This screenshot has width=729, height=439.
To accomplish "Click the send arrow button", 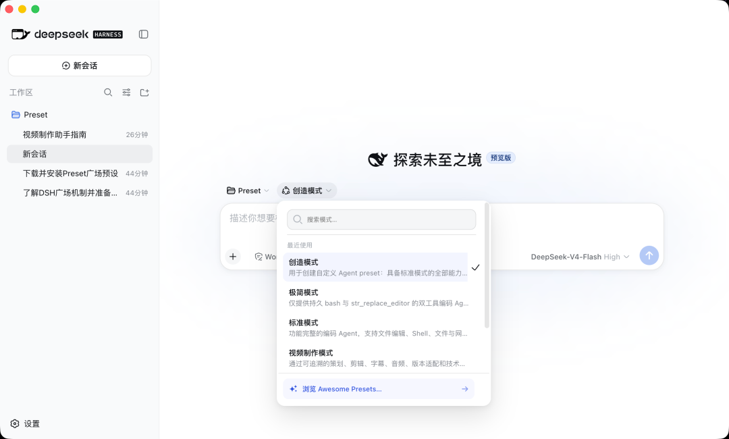I will (x=649, y=255).
